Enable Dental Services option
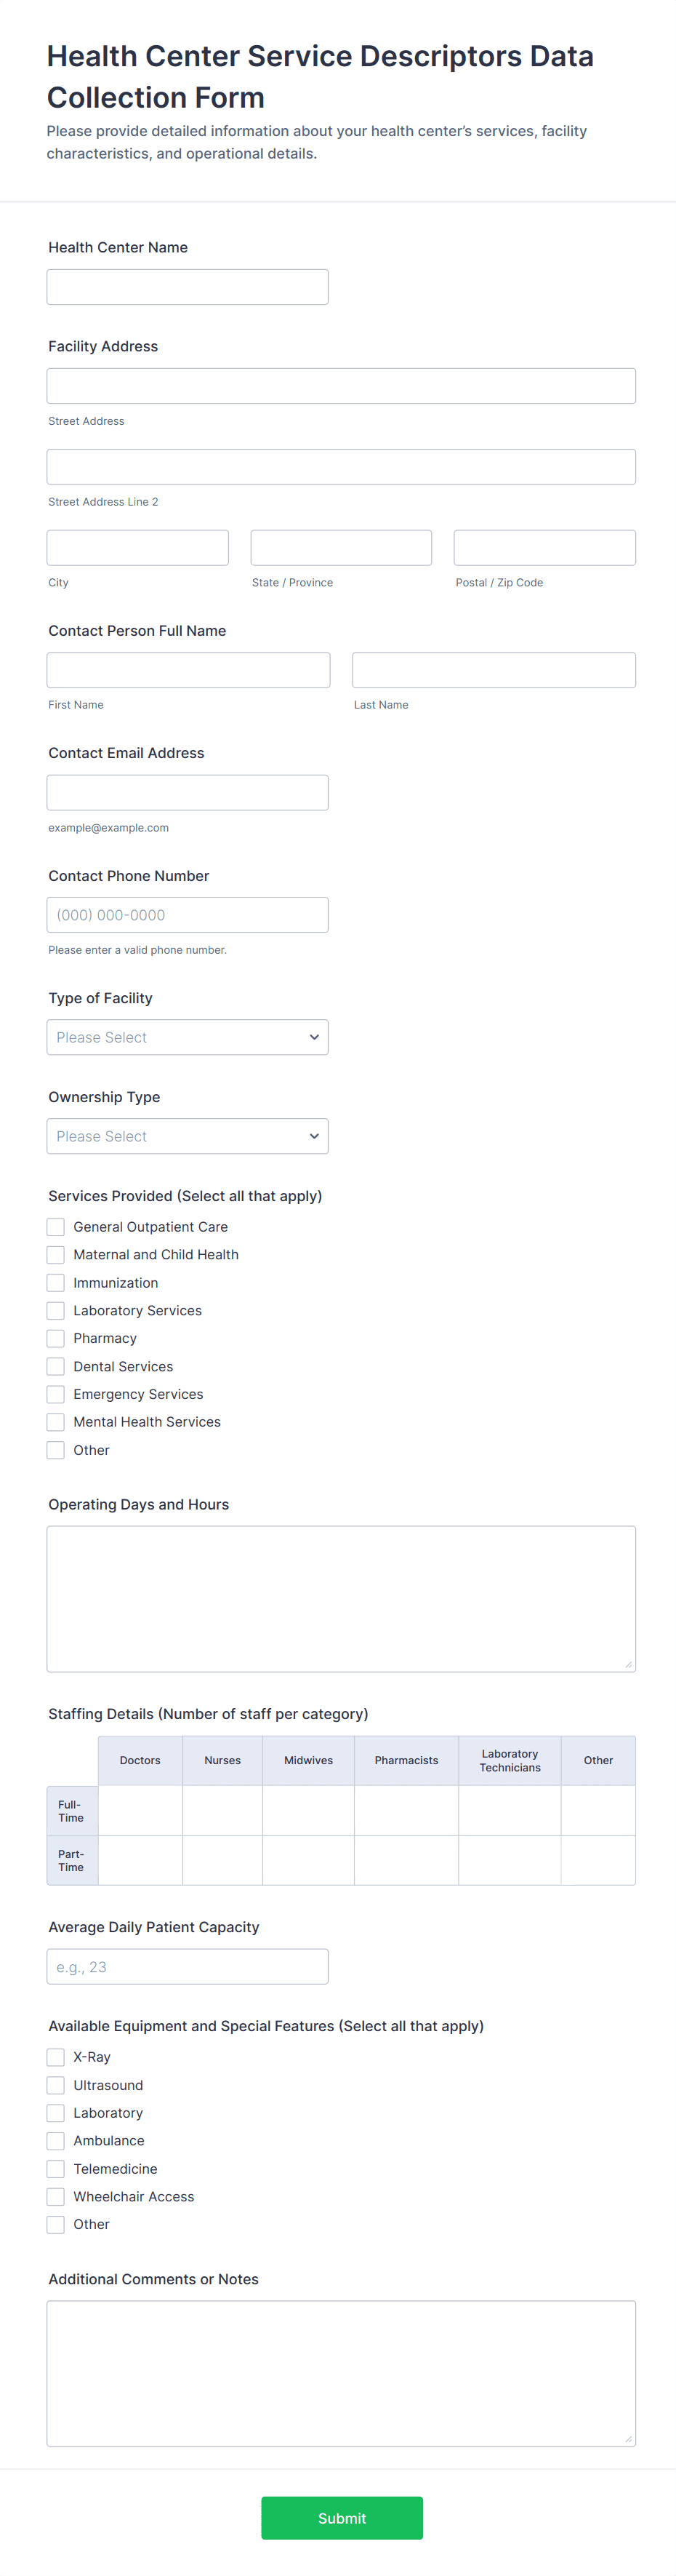The width and height of the screenshot is (676, 2576). click(x=56, y=1366)
